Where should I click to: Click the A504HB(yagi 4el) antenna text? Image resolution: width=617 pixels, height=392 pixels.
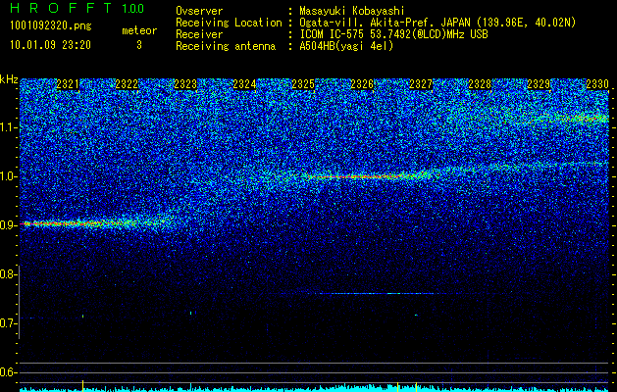click(346, 46)
